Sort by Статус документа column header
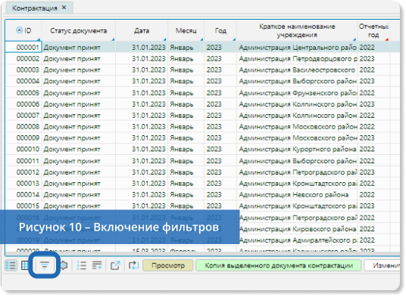The height and width of the screenshot is (297, 406). coord(79,31)
